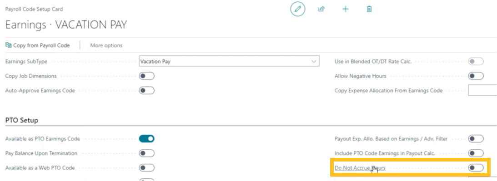
Task: Click Copy from Payroll Code action
Action: tap(38, 45)
